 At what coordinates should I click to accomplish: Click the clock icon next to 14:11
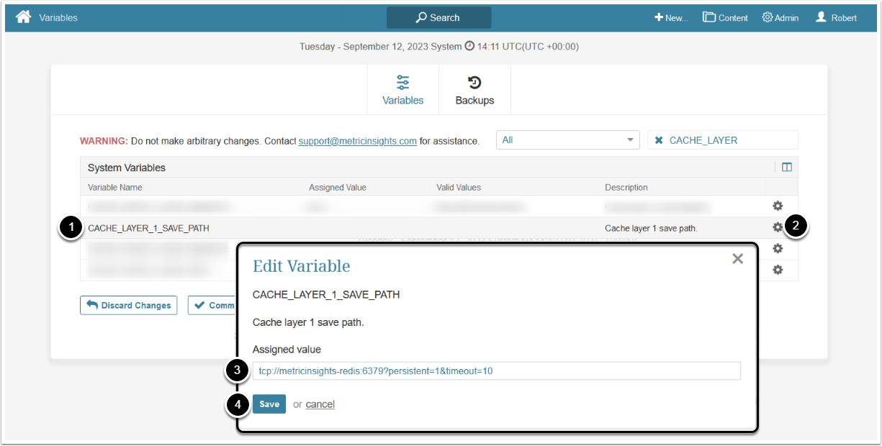point(469,46)
